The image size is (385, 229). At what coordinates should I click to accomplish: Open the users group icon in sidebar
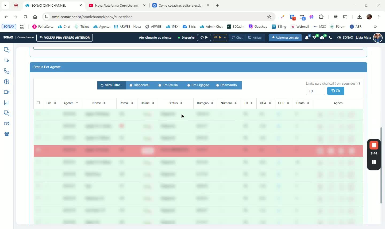pos(7,134)
